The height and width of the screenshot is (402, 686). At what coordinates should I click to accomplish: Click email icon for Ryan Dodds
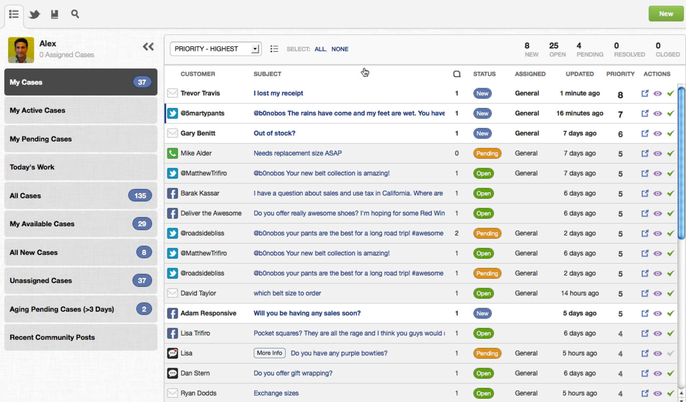click(x=172, y=393)
